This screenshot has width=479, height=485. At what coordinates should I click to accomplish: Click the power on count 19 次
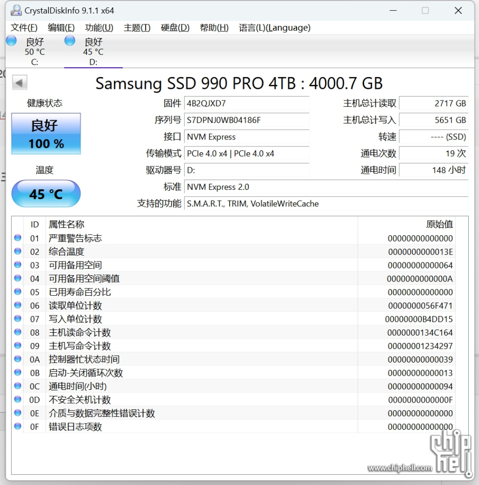[434, 153]
